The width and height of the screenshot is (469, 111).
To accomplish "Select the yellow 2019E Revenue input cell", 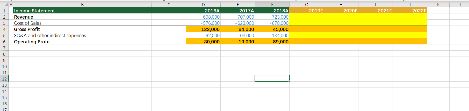I will [x=307, y=17].
